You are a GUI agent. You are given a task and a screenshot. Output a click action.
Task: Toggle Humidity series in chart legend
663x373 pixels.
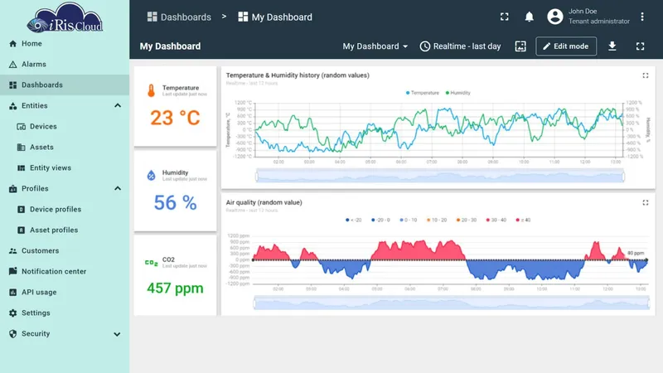pos(458,93)
